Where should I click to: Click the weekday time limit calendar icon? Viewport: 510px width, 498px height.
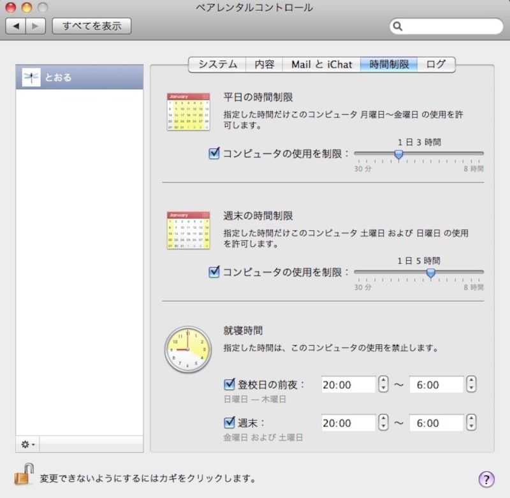[188, 112]
